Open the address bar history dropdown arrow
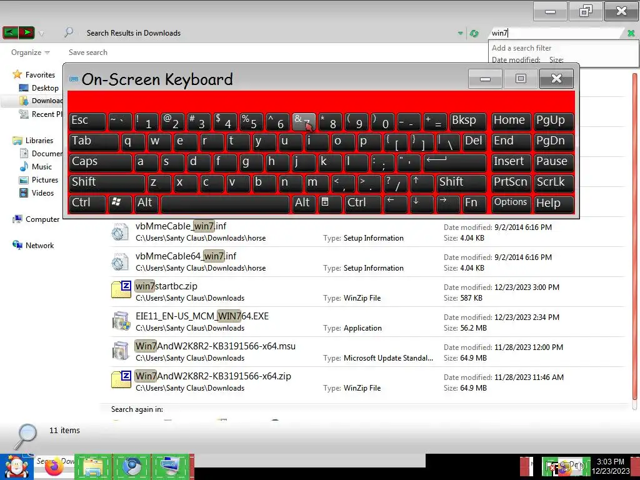This screenshot has width=640, height=480. click(x=460, y=34)
